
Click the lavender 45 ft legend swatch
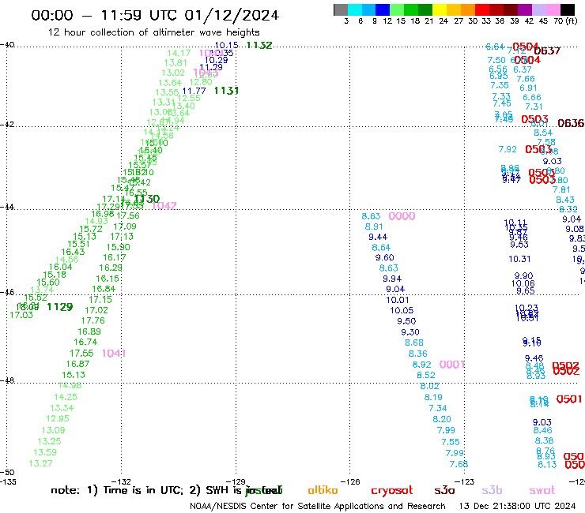click(x=538, y=9)
